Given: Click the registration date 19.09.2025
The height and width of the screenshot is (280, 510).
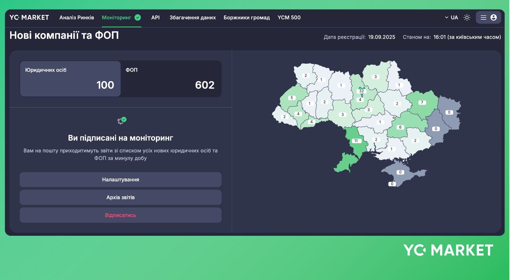Looking at the screenshot, I should point(382,37).
